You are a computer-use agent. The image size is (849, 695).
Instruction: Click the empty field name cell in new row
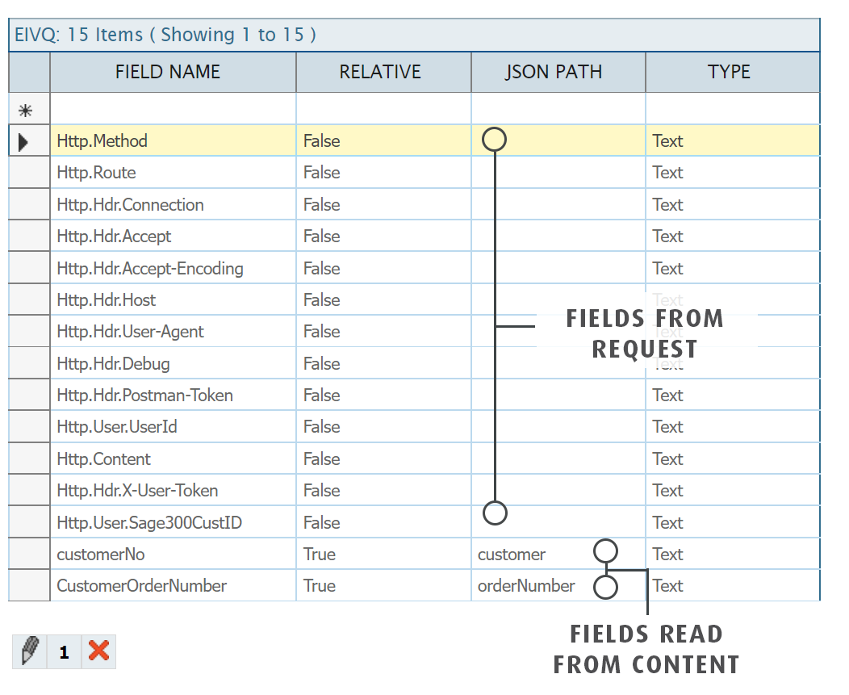click(x=172, y=110)
